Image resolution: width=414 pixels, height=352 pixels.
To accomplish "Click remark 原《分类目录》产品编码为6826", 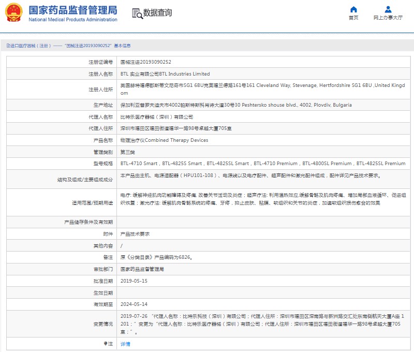I will (x=156, y=257).
